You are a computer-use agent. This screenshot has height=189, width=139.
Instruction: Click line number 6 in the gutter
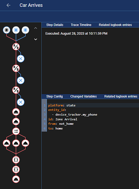(45, 129)
